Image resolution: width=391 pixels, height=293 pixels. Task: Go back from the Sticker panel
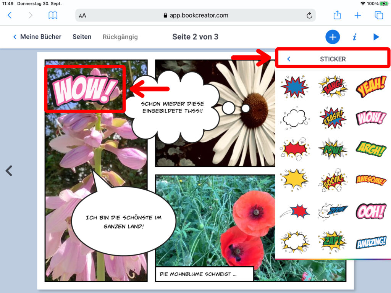(x=289, y=59)
